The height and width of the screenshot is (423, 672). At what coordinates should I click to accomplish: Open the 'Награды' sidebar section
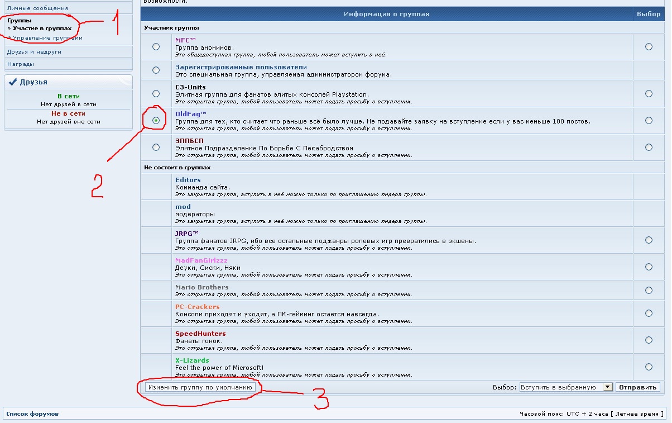[21, 64]
